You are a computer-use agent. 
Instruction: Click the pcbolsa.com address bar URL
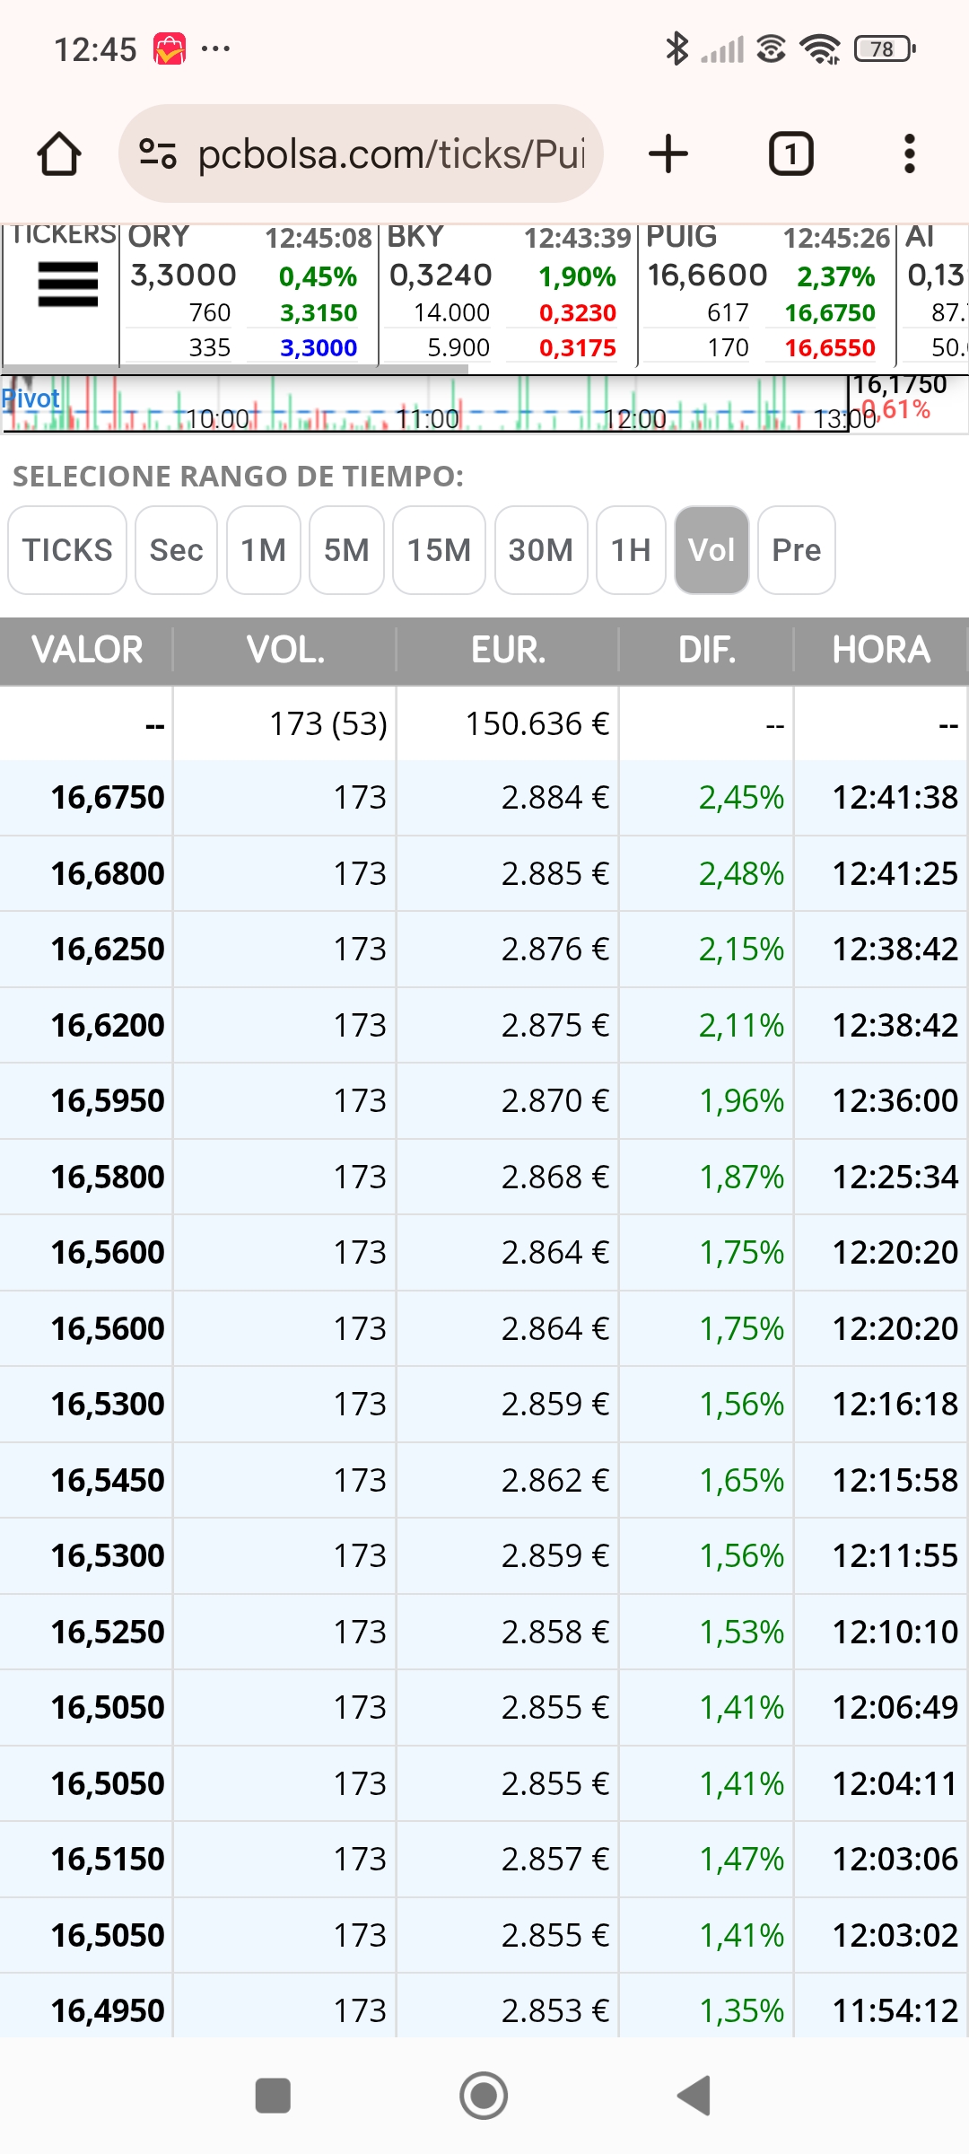(x=391, y=153)
